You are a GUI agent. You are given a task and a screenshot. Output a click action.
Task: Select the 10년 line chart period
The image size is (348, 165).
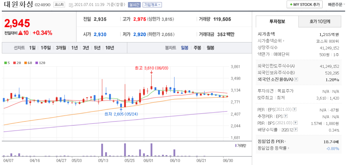110,48
